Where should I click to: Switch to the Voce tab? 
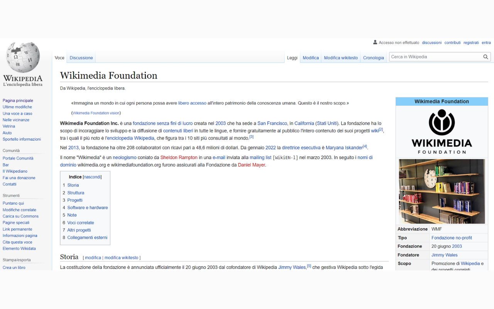click(59, 58)
